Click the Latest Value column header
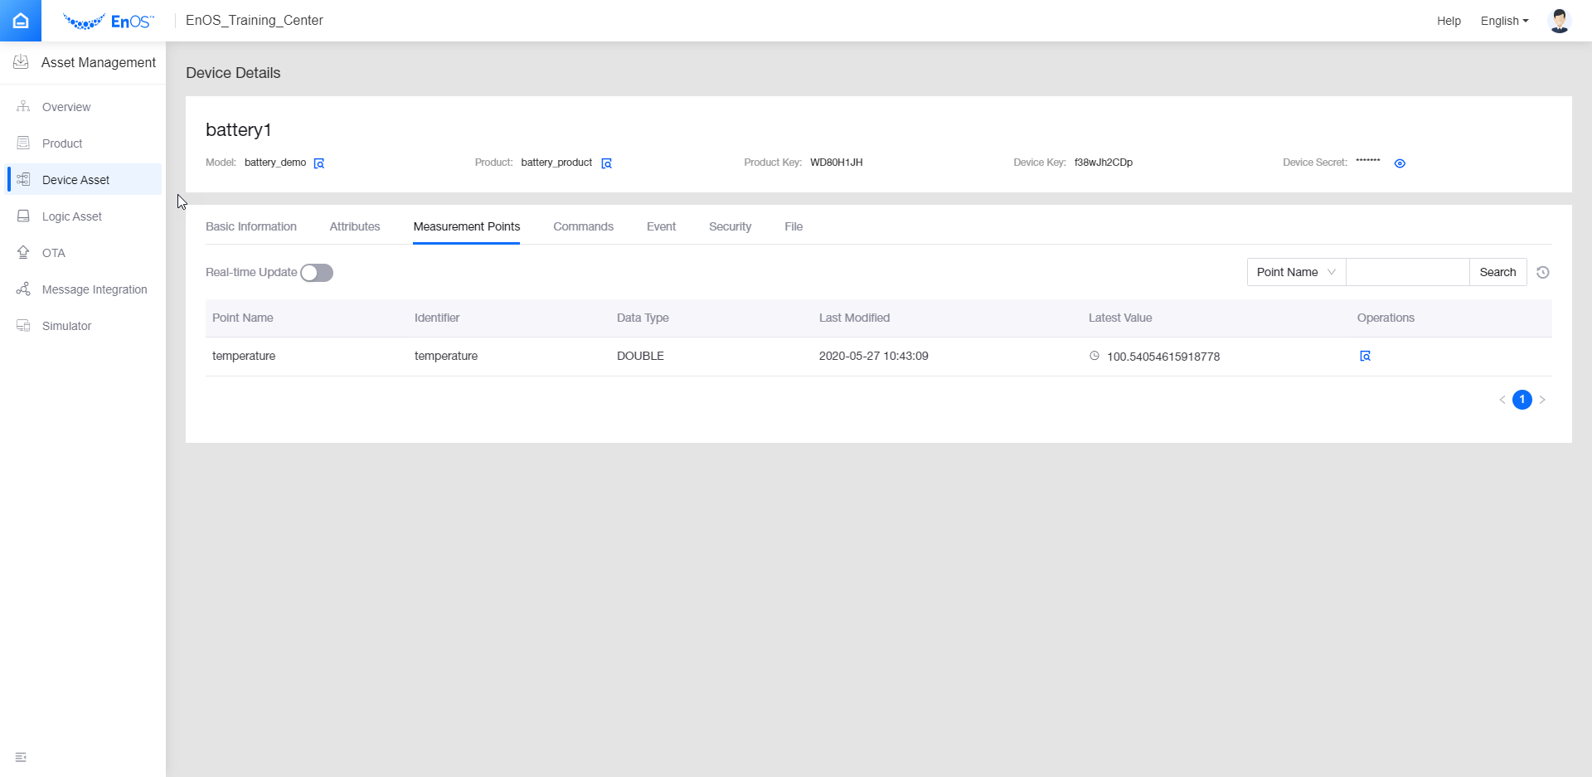 (x=1120, y=318)
